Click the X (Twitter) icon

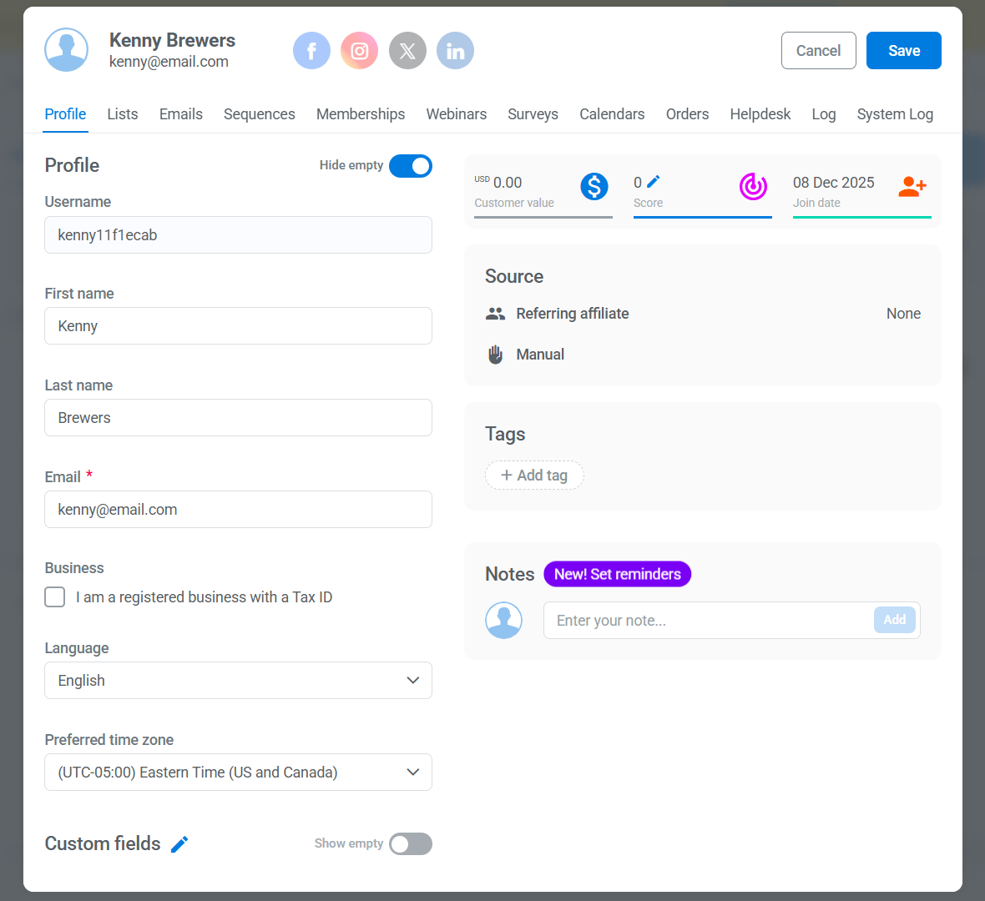click(x=407, y=51)
